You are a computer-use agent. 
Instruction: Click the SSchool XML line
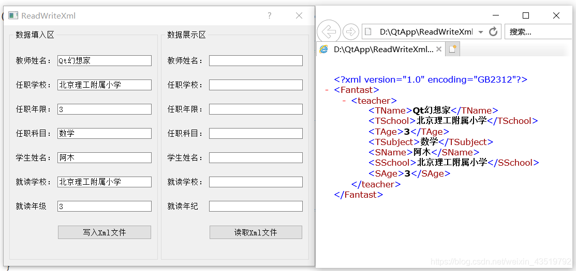[454, 163]
